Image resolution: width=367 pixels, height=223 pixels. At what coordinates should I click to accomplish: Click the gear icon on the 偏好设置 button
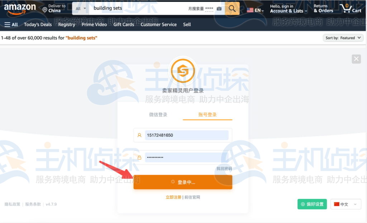tap(303, 204)
